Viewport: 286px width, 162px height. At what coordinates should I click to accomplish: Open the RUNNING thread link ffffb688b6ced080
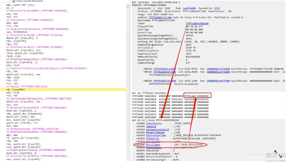[165, 69]
